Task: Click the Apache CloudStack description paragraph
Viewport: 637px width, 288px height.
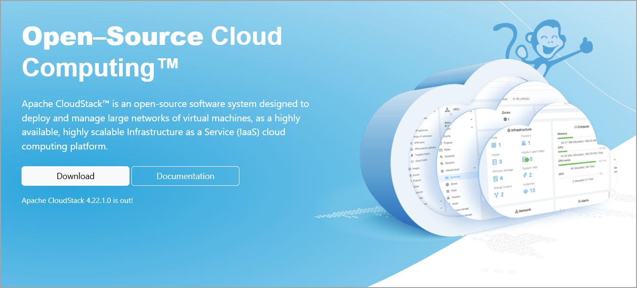Action: pos(165,125)
